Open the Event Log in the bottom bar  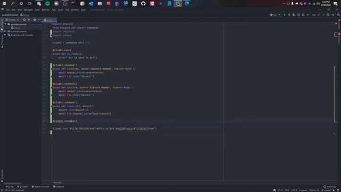click(x=329, y=187)
